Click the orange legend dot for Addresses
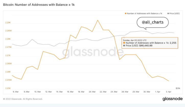The width and height of the screenshot is (185, 107). [125, 14]
